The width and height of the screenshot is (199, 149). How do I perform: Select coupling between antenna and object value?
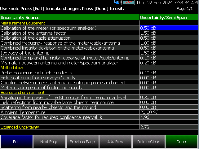click(169, 82)
